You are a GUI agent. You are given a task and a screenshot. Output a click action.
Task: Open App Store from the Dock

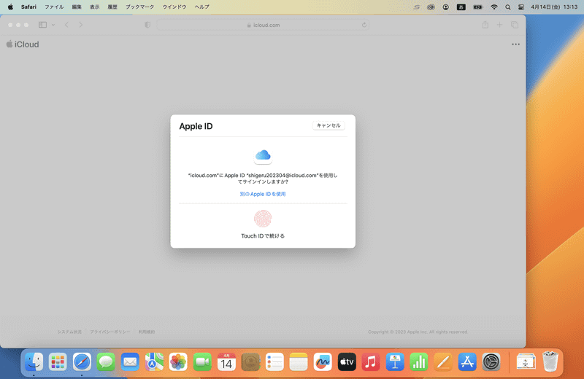(467, 362)
